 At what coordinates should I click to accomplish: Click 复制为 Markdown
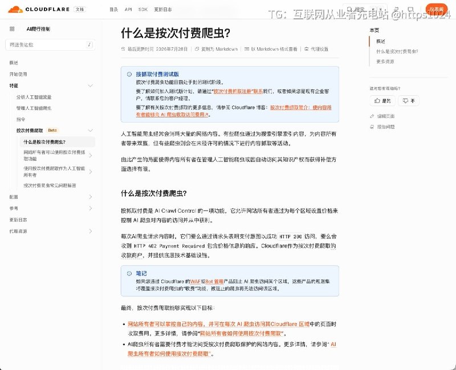(x=219, y=49)
